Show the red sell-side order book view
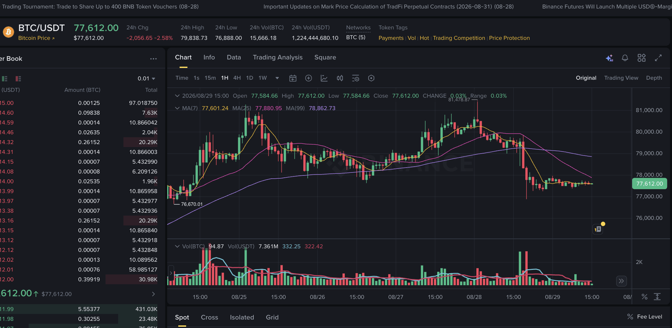This screenshot has width=672, height=328. (x=18, y=78)
